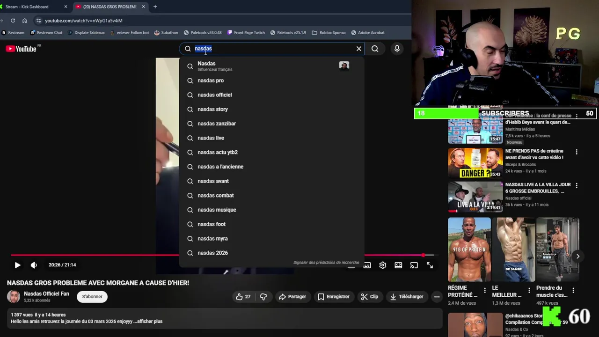
Task: Open the '91G OF PROTEIN' Shorts thumbnail
Action: 469,249
